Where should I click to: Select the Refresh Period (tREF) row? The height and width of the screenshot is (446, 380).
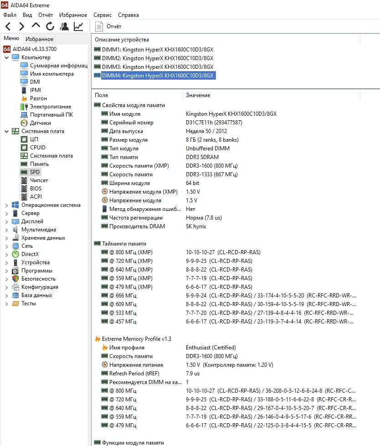point(150,374)
